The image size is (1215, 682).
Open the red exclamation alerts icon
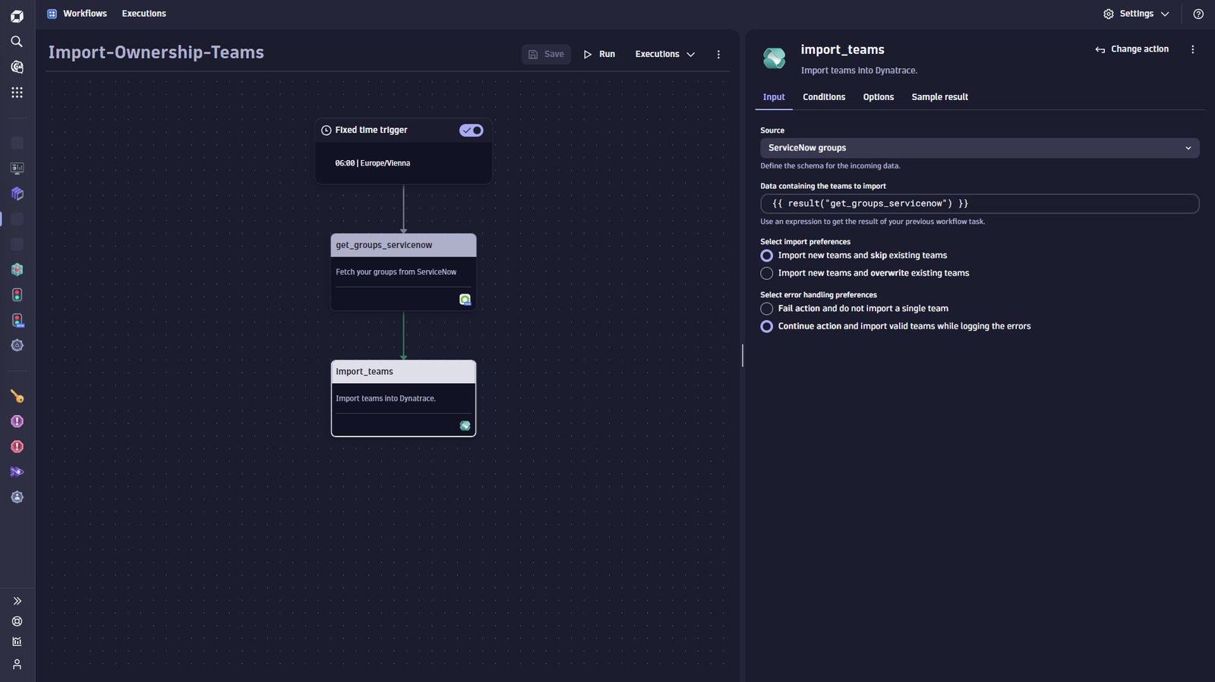[17, 447]
